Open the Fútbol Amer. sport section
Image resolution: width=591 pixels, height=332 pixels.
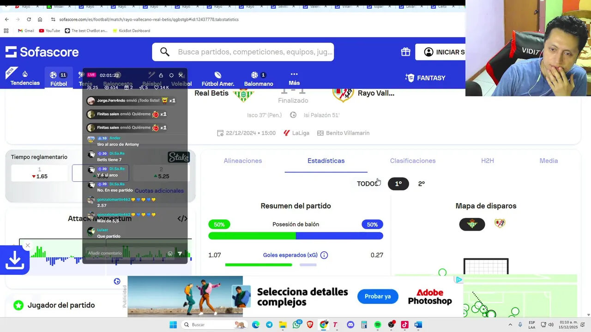tap(218, 79)
